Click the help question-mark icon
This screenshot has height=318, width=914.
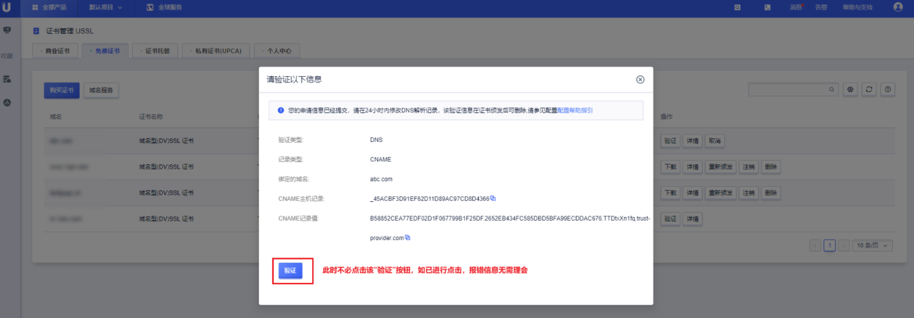(888, 89)
